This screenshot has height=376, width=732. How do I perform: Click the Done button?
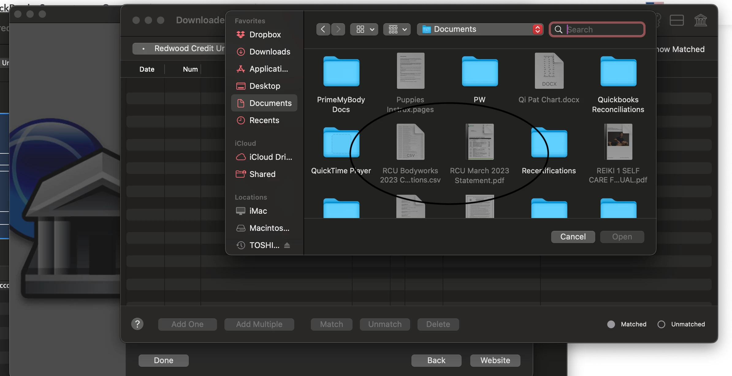[164, 360]
